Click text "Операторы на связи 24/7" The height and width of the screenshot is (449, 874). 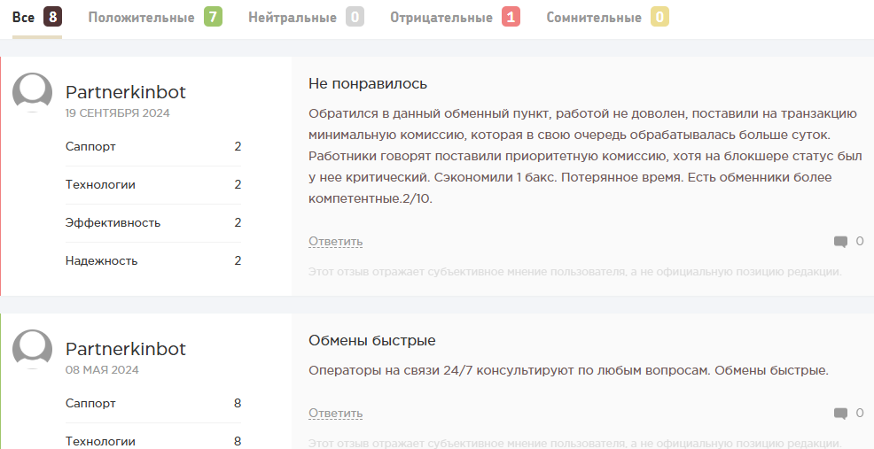click(390, 371)
